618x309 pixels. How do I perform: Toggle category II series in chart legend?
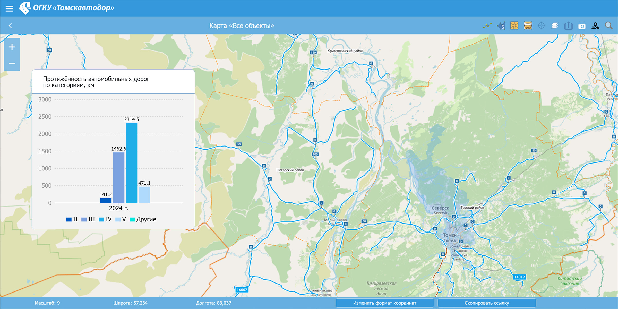[x=72, y=219]
